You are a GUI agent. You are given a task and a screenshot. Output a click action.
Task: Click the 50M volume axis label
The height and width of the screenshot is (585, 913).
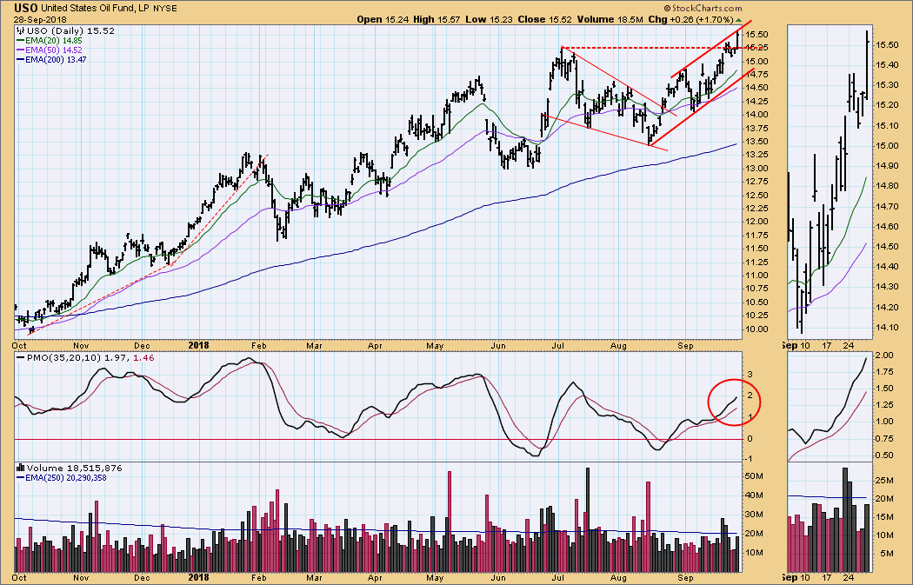pyautogui.click(x=755, y=476)
